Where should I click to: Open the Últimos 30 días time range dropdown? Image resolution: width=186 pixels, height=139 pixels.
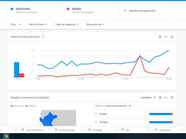coord(37,24)
